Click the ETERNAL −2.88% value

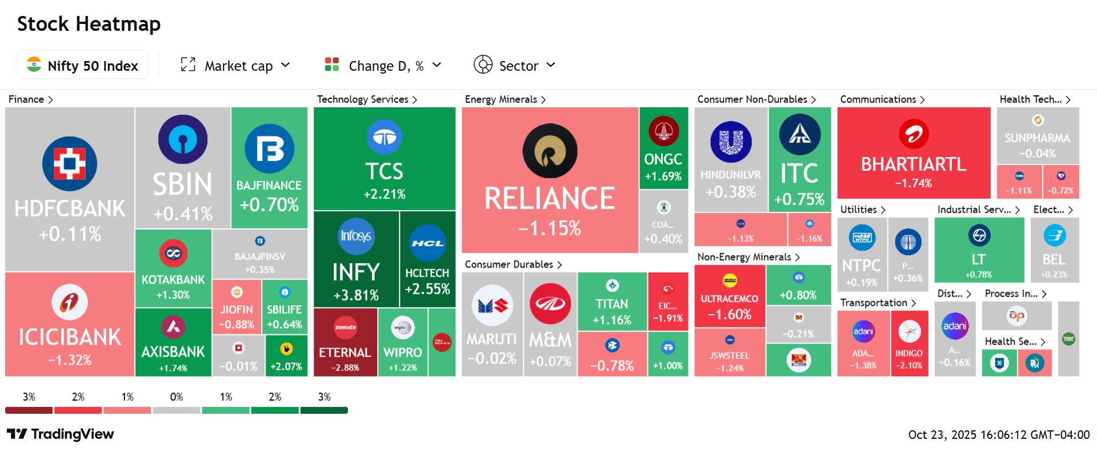click(x=345, y=368)
